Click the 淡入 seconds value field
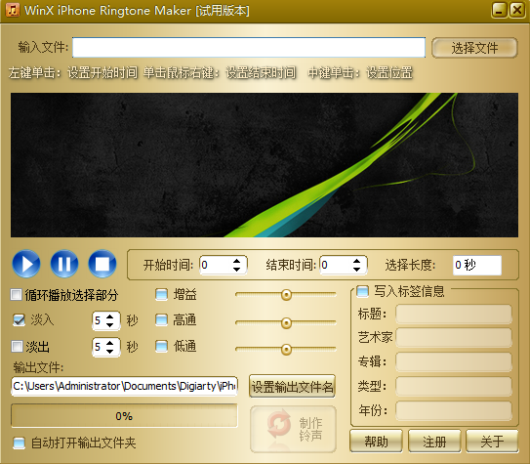This screenshot has height=464, width=530. pyautogui.click(x=99, y=320)
